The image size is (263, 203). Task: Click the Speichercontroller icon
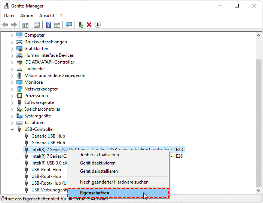(x=19, y=109)
